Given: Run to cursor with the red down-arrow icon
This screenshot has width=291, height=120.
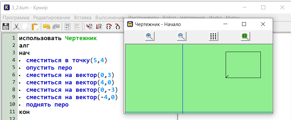Looking at the screenshot, I should [x=99, y=27].
